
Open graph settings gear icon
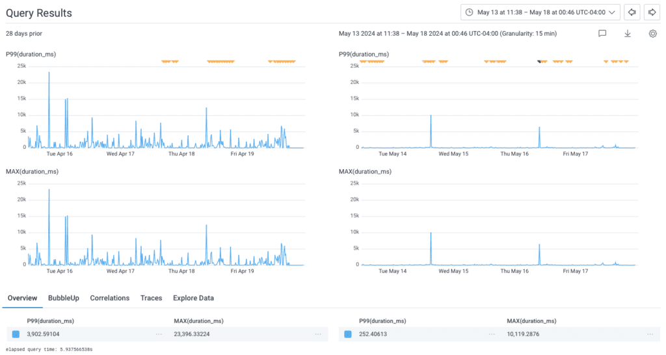tap(652, 34)
